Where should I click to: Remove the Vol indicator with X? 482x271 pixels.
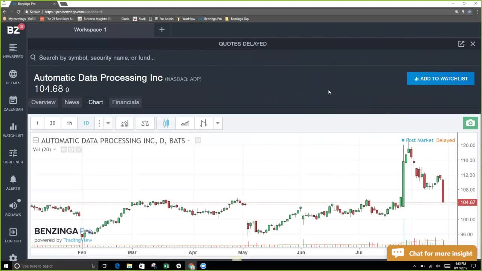coord(78,149)
